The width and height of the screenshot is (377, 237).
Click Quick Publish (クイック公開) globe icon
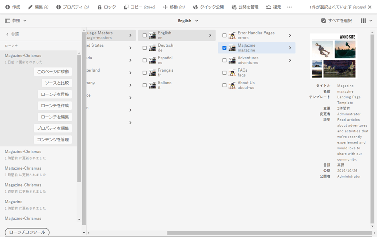click(195, 7)
